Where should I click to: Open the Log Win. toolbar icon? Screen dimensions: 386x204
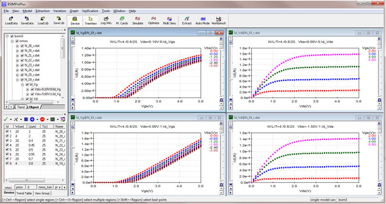click(106, 20)
